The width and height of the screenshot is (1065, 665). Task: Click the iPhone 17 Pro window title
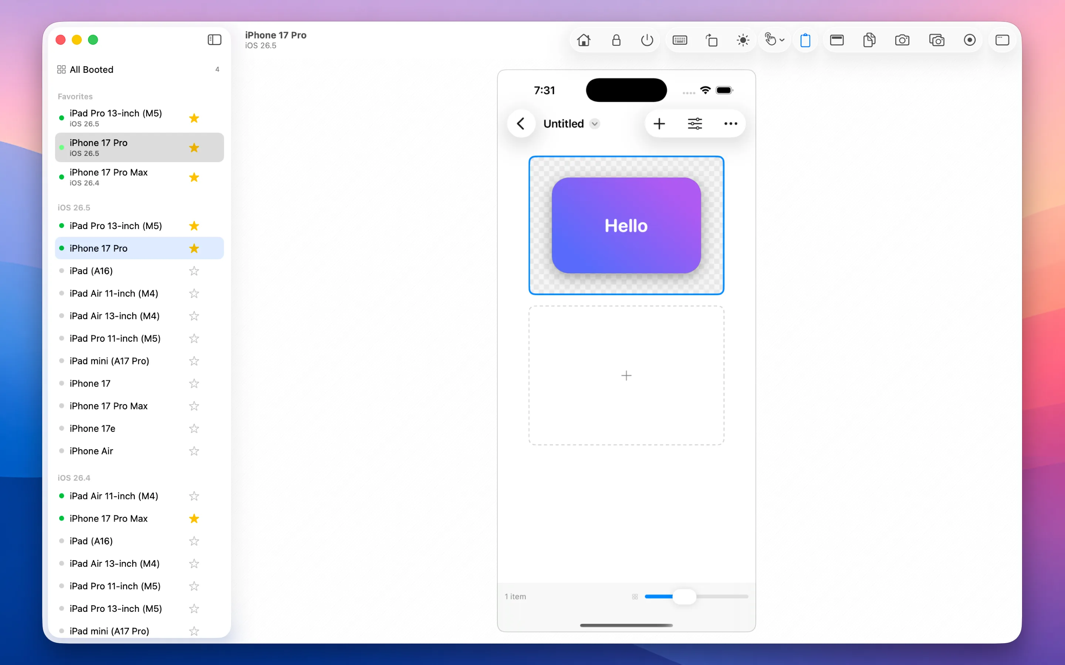click(275, 35)
